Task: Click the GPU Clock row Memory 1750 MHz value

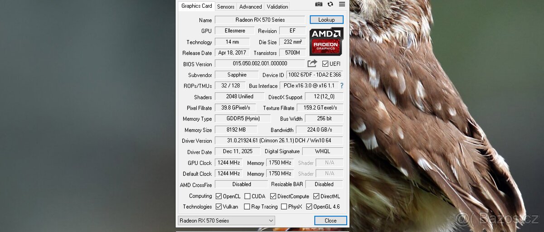Action: [280, 163]
